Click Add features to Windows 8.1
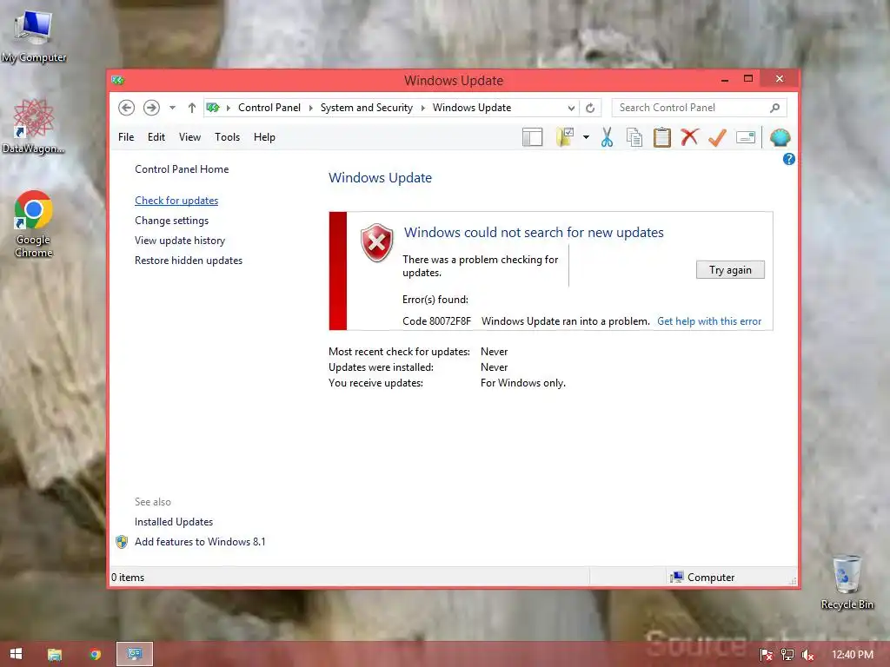890x667 pixels. 200,542
